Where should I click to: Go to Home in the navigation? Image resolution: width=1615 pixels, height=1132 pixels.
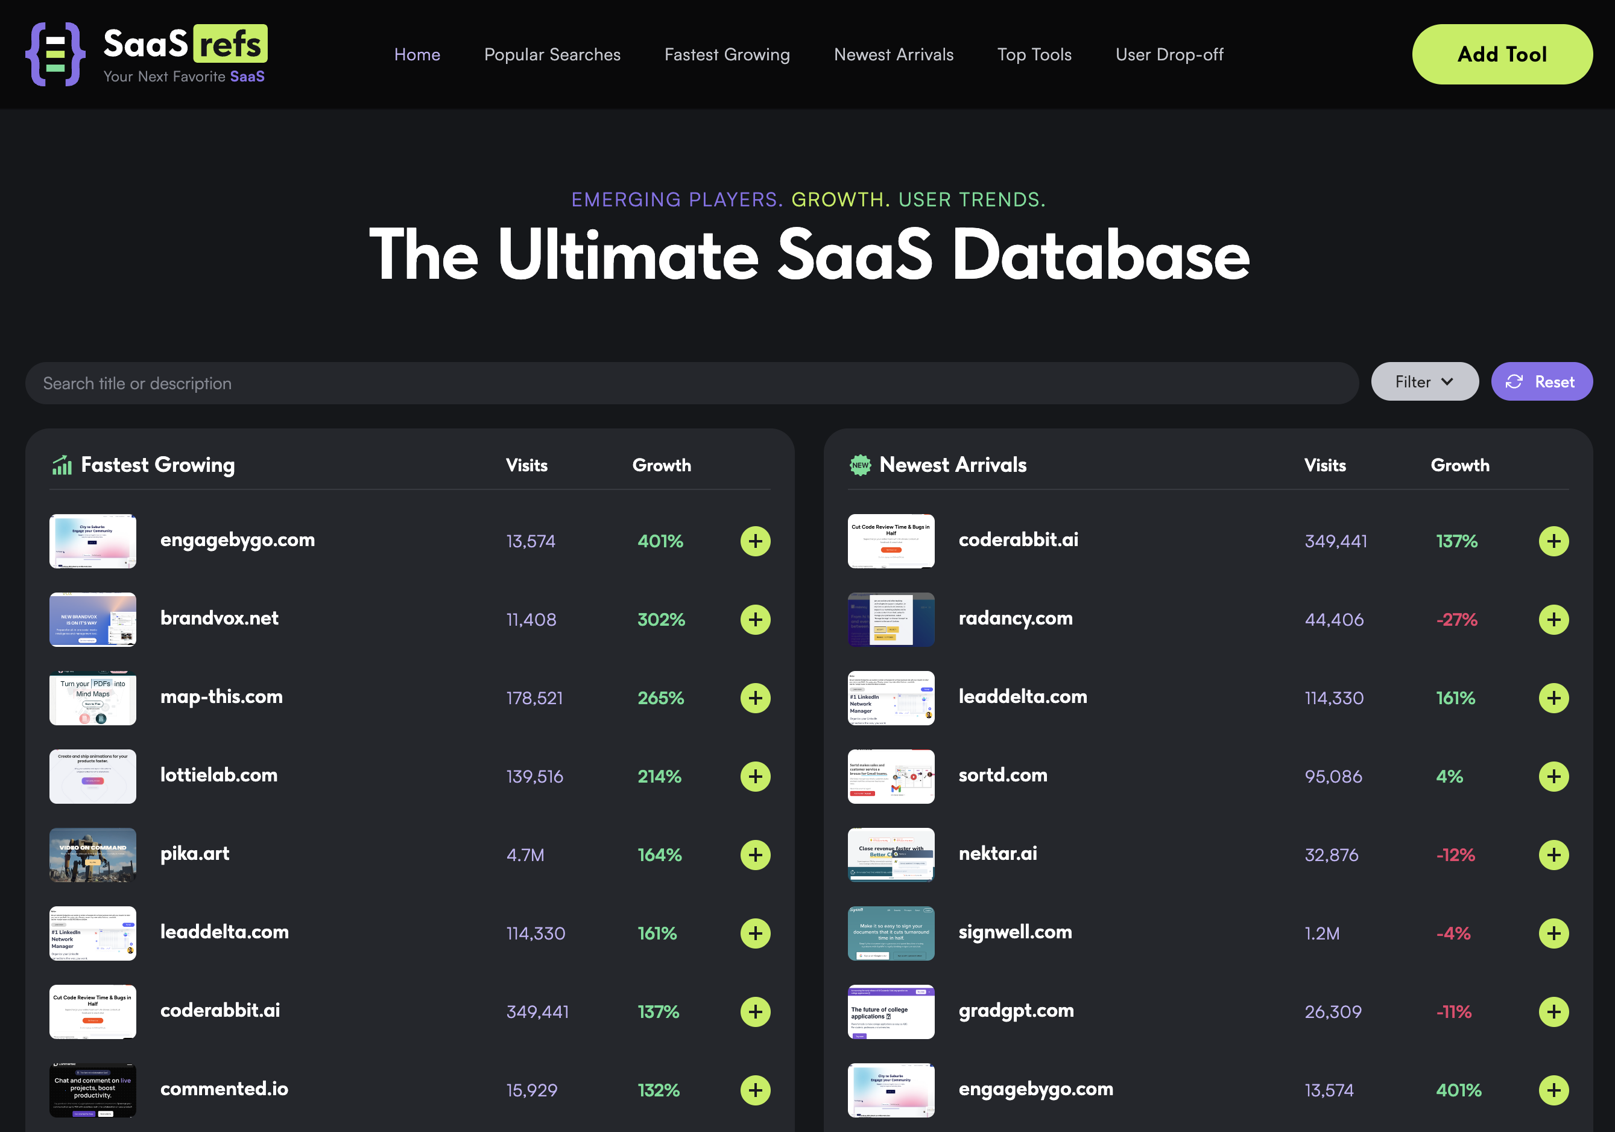417,54
